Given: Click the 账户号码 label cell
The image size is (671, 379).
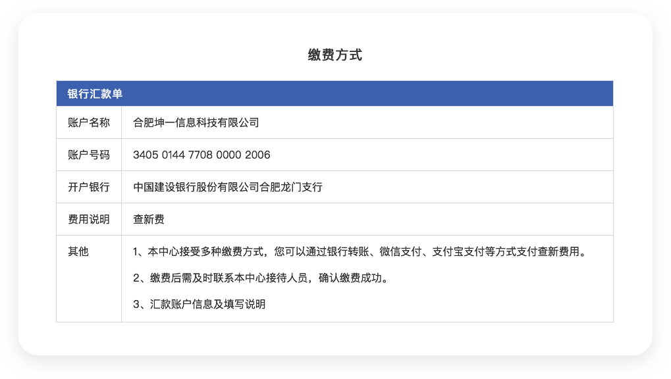Looking at the screenshot, I should point(89,155).
